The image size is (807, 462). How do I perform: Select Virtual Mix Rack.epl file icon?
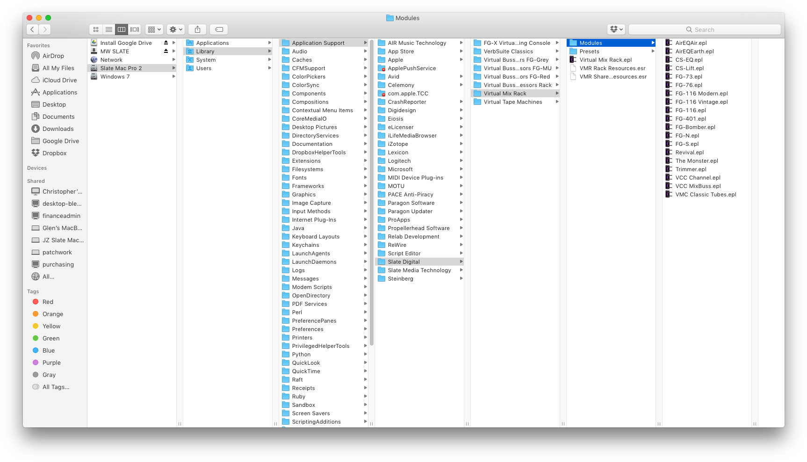(x=573, y=59)
